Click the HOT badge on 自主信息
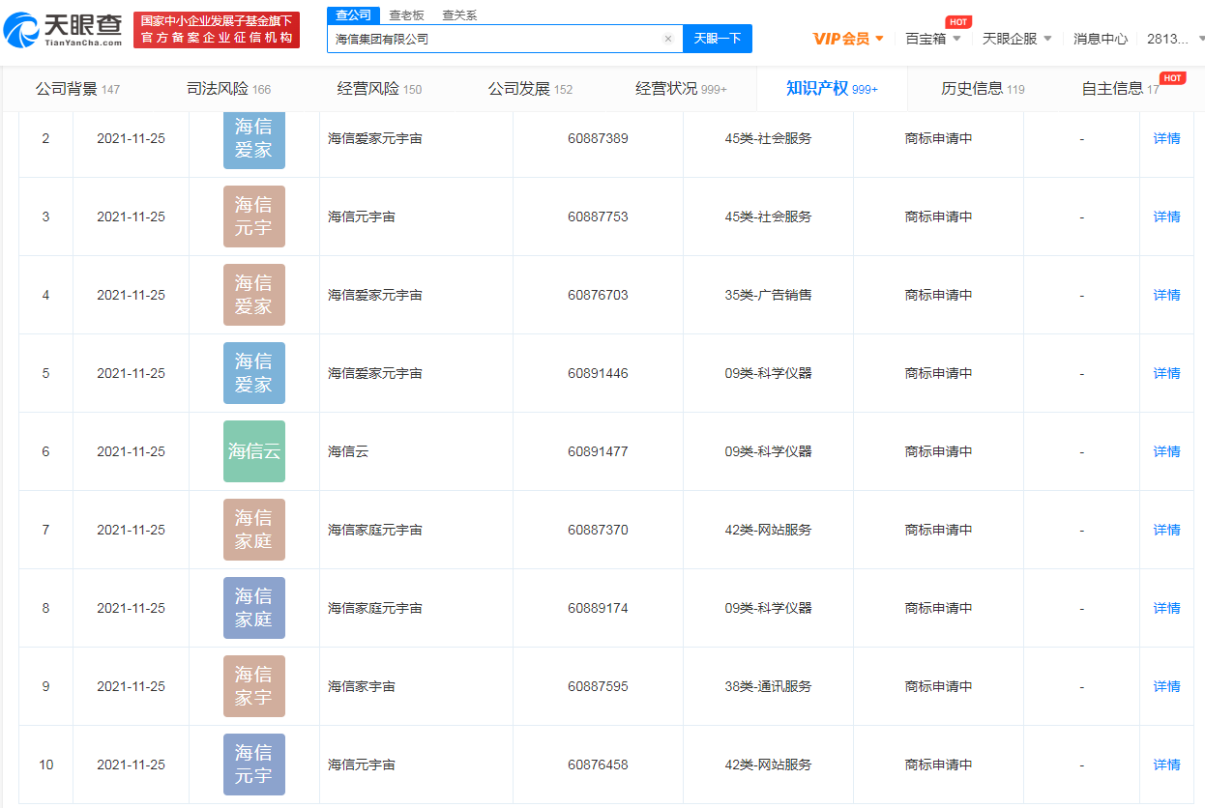 pos(1172,75)
